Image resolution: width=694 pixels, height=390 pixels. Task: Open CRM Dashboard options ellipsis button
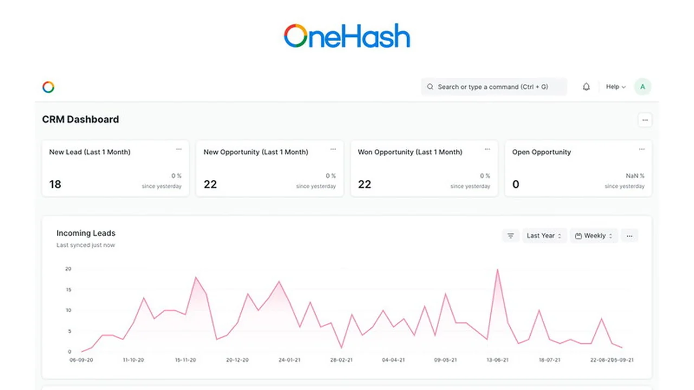coord(645,120)
